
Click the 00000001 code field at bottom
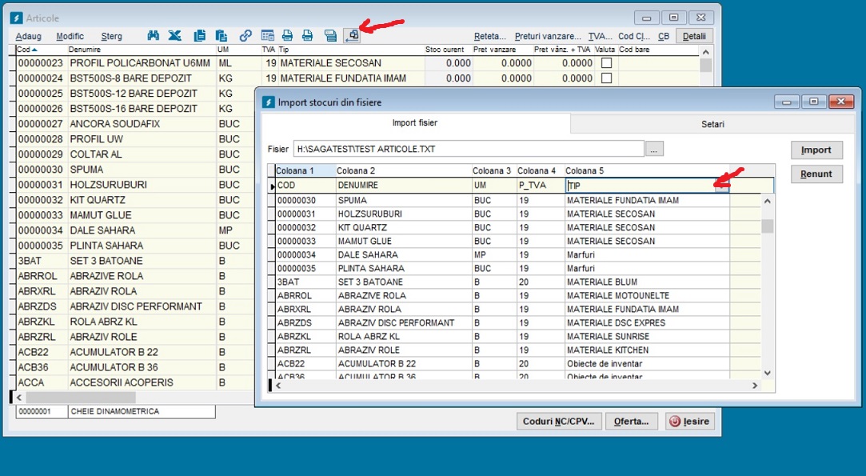coord(42,411)
